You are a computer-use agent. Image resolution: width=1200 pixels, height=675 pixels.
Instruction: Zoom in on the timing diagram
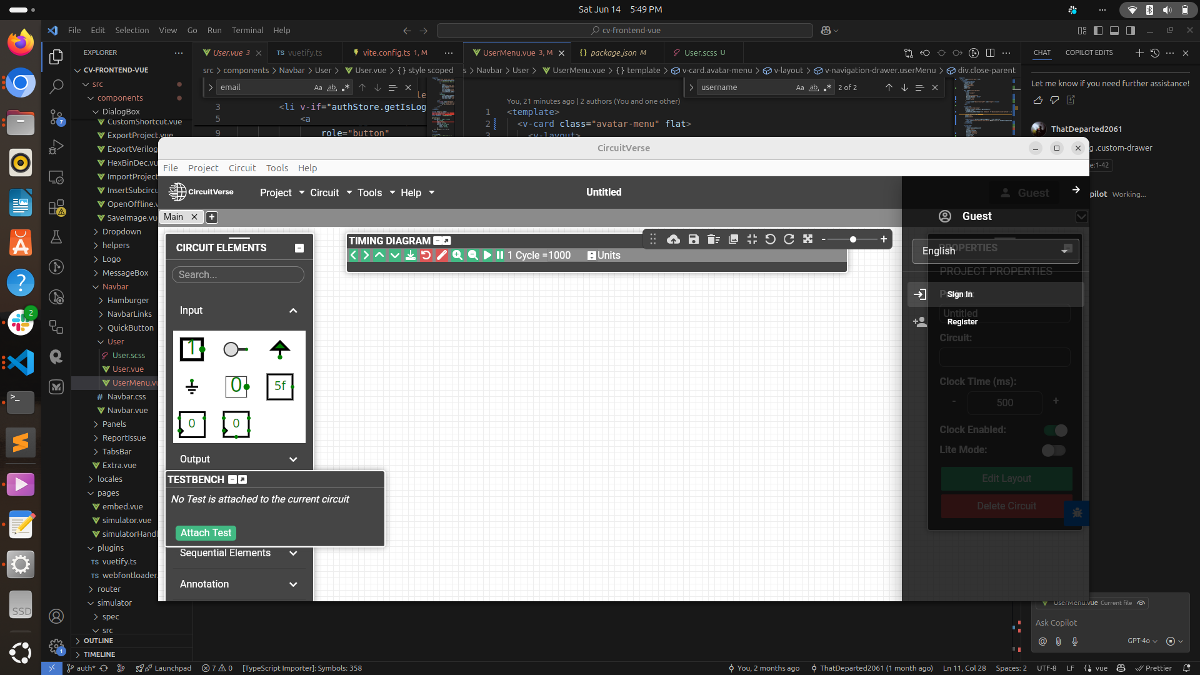tap(458, 255)
